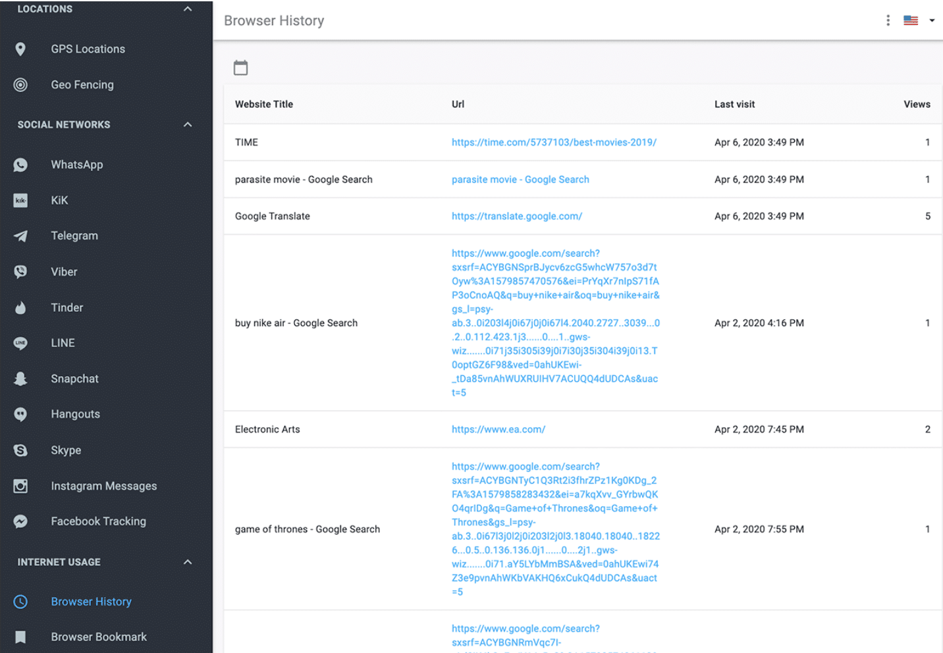
Task: Click the Instagram Messages camera icon
Action: [x=20, y=486]
